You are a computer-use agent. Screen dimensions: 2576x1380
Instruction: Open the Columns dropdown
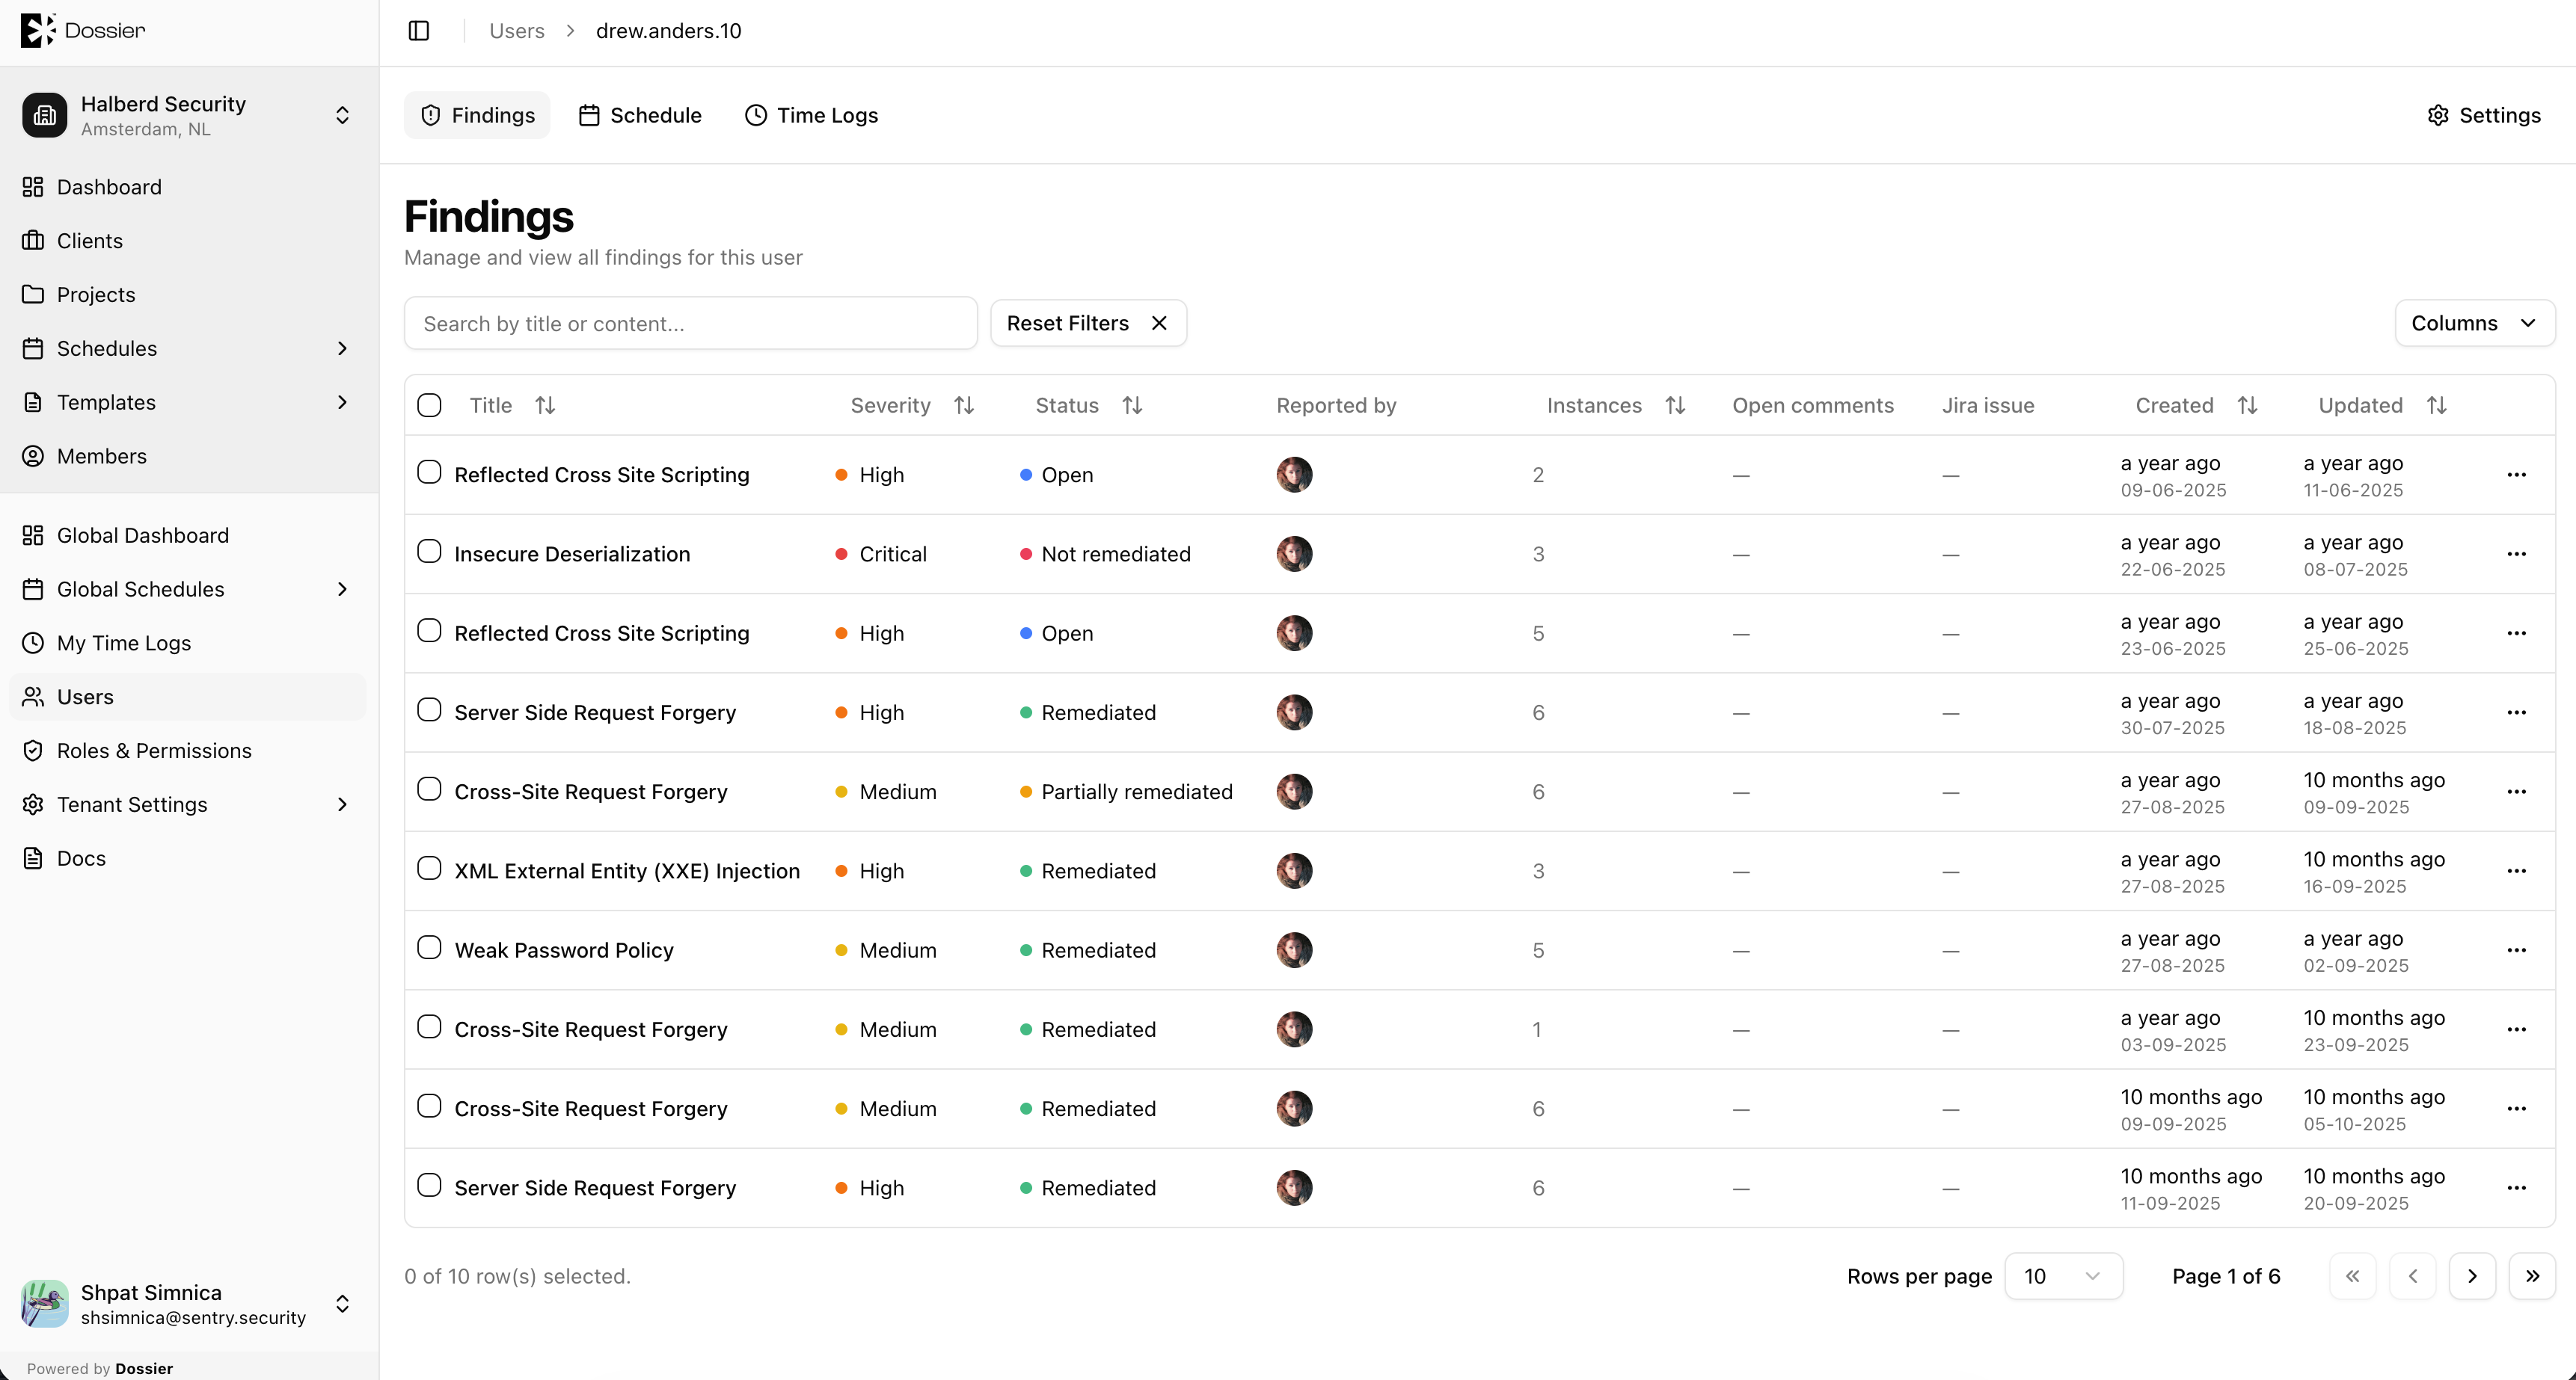2474,323
